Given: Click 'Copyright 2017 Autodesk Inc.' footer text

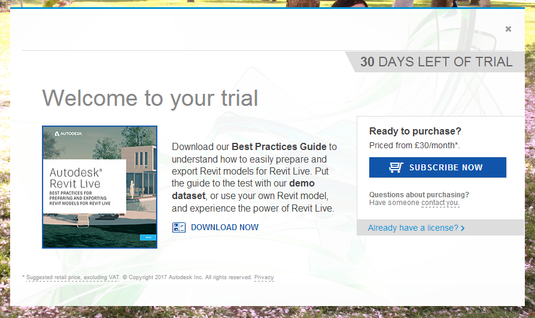Looking at the screenshot, I should [x=162, y=277].
